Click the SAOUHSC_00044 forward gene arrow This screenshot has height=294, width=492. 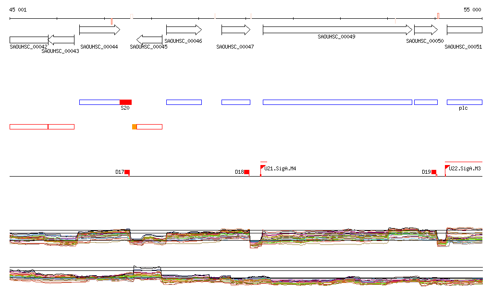(100, 30)
